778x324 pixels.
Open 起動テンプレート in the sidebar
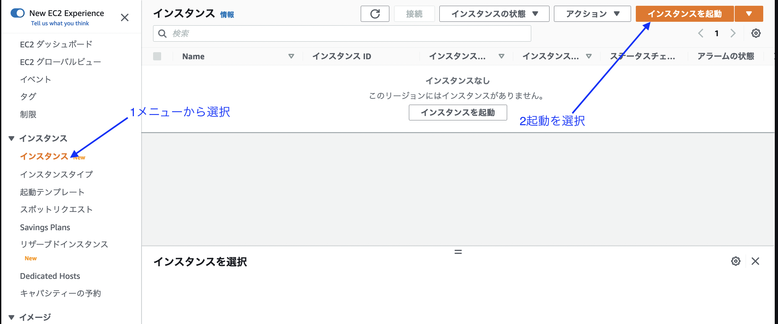point(52,192)
